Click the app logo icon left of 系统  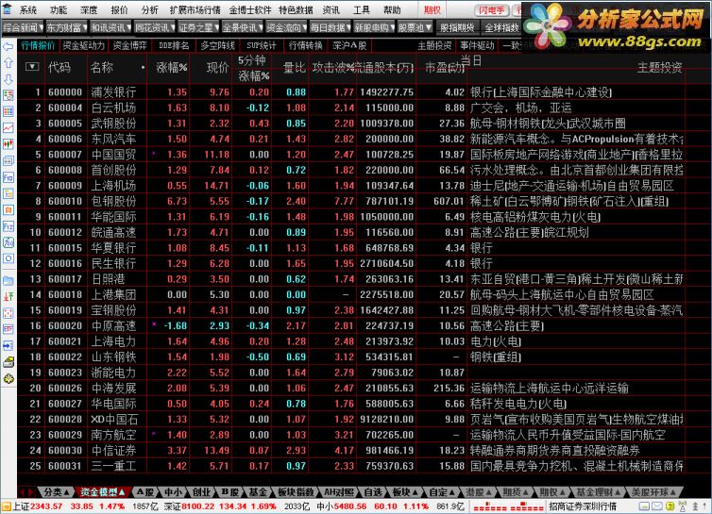(x=8, y=9)
